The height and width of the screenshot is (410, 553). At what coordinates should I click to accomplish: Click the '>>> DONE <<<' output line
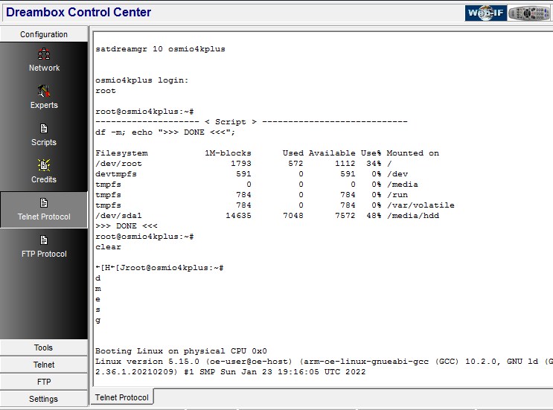coord(127,226)
